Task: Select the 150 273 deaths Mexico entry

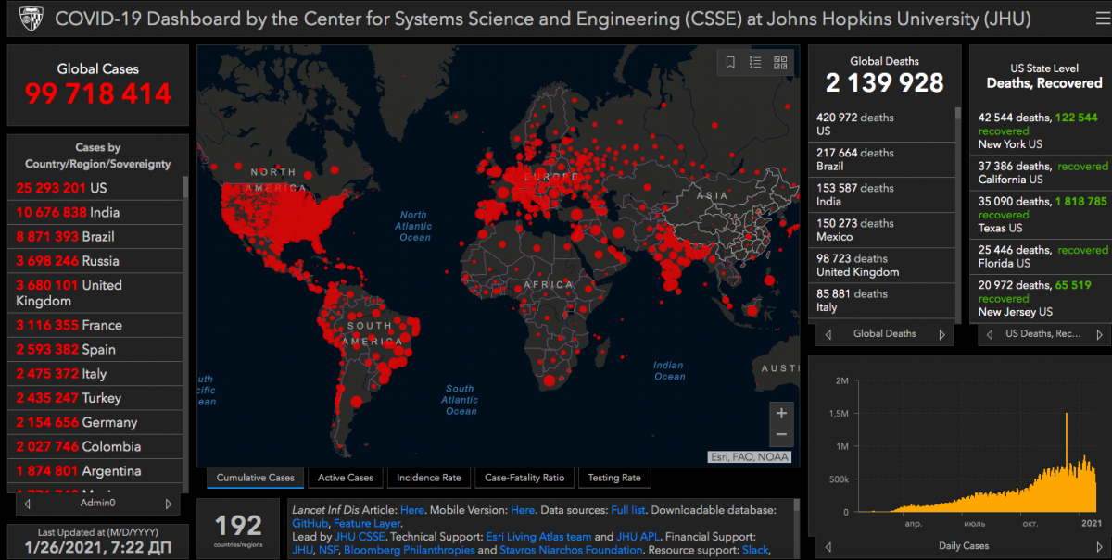Action: (882, 230)
